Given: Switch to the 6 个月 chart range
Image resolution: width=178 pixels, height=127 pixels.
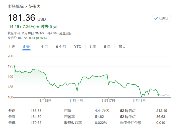Looking at the screenshot, I should (61, 47).
